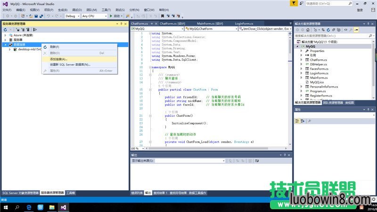
Task: Open File Explorer from the taskbar
Action: coord(52,207)
